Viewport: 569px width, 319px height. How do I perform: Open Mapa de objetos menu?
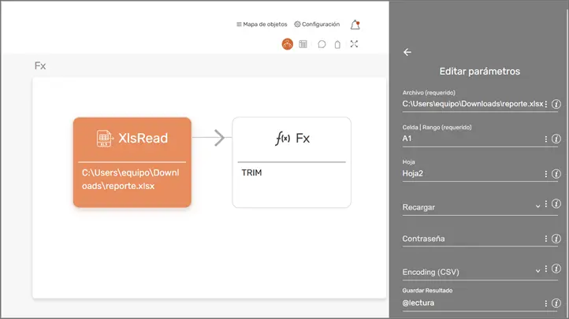click(262, 24)
